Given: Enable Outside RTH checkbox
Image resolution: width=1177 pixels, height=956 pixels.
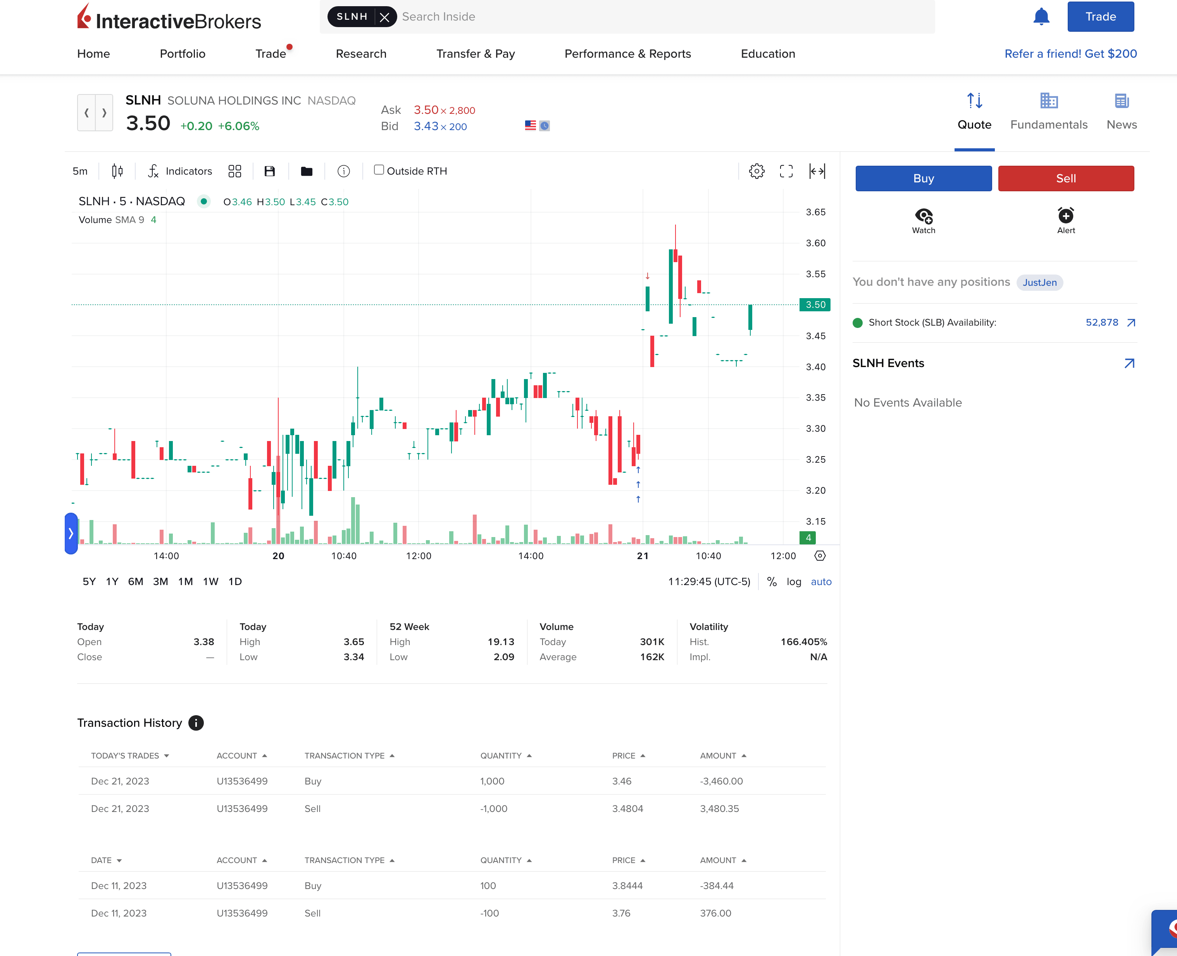Looking at the screenshot, I should tap(379, 170).
